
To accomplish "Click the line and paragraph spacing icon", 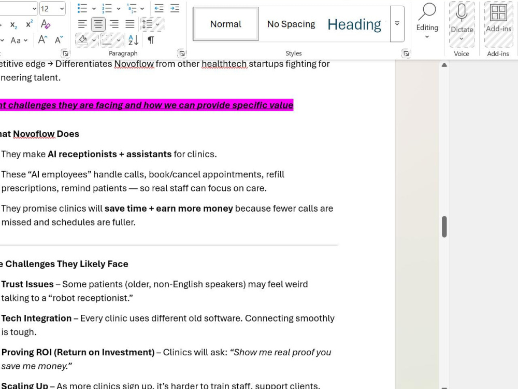I will coord(147,24).
